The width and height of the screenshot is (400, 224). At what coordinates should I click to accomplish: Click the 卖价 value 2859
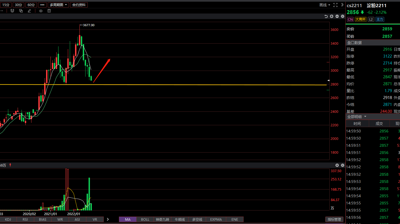pos(387,29)
